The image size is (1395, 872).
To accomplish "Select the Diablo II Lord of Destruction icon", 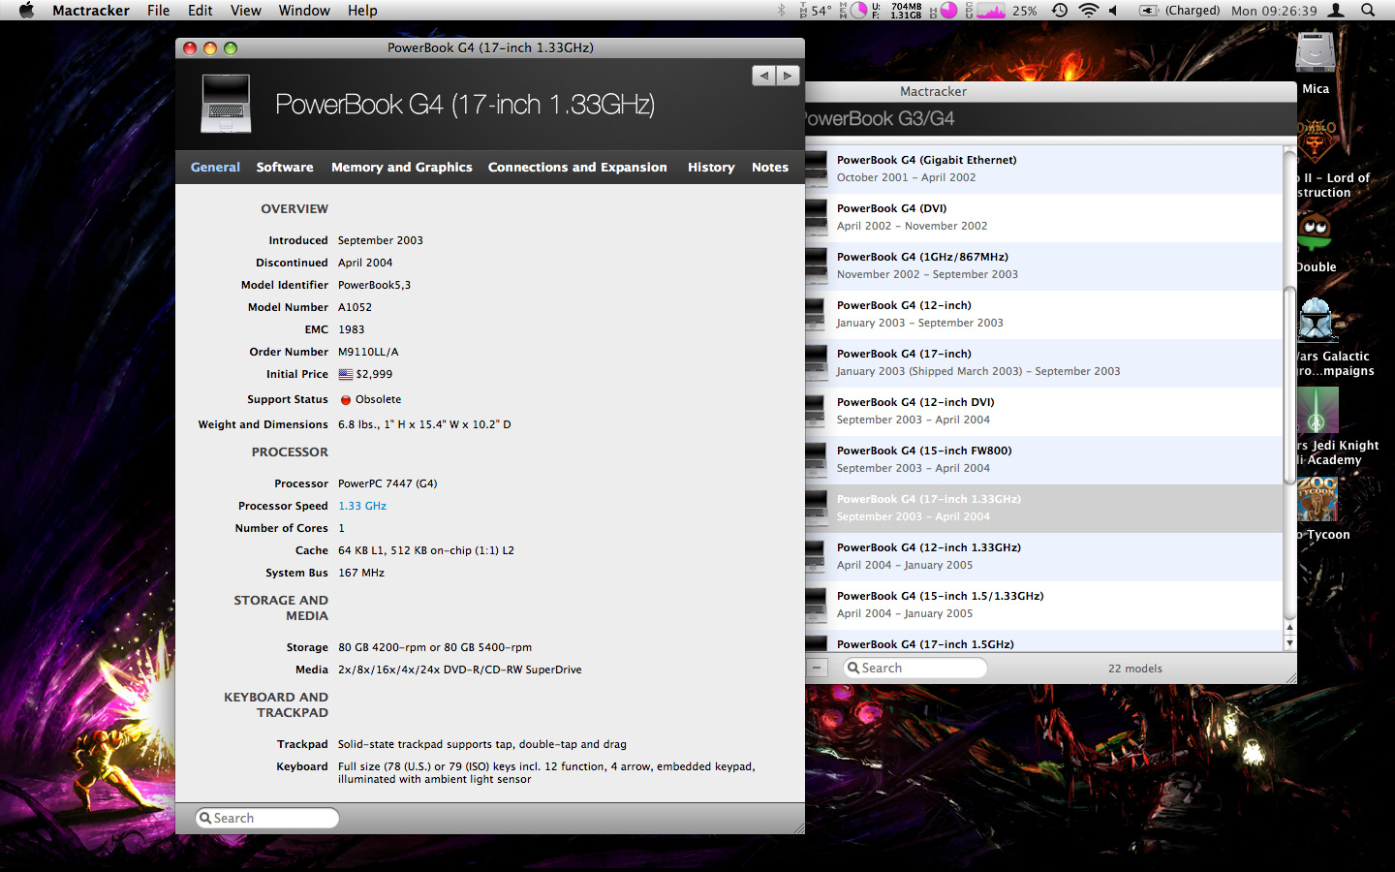I will click(x=1316, y=141).
